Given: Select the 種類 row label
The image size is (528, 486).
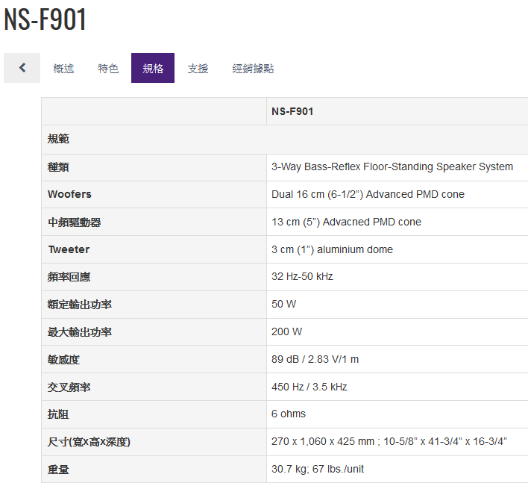Looking at the screenshot, I should (x=58, y=166).
